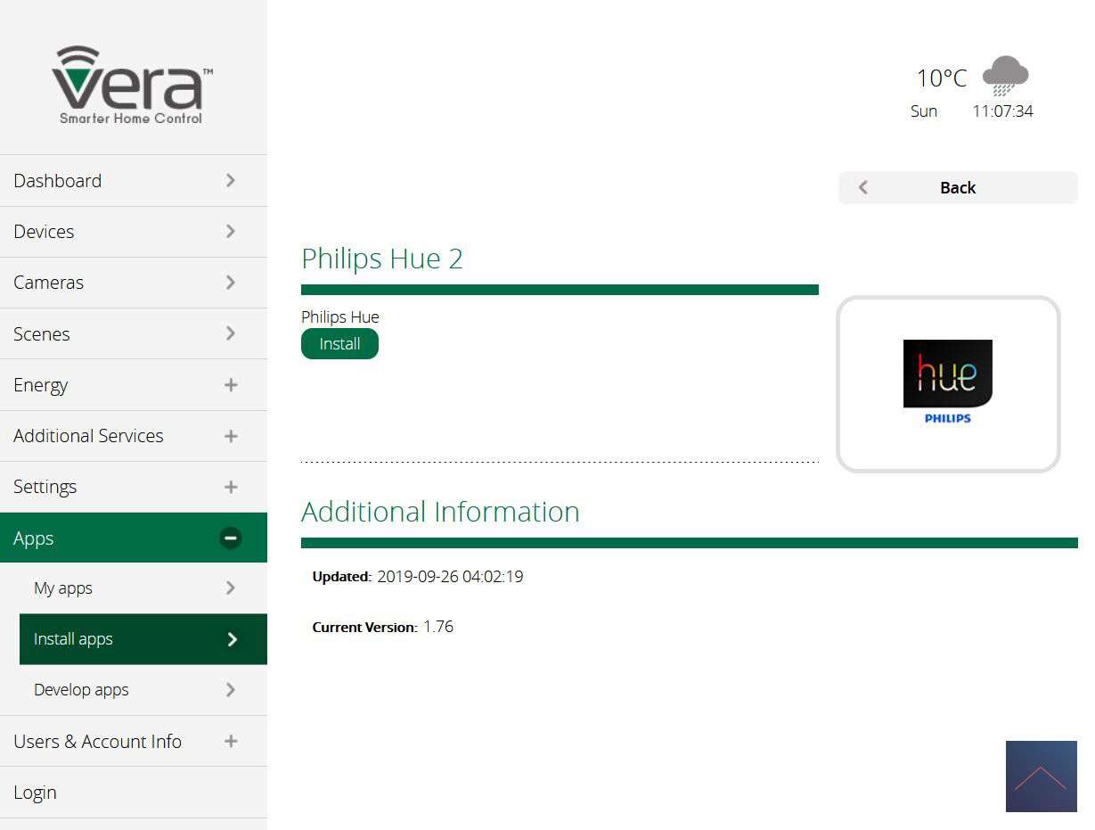Click the Updated label
This screenshot has height=830, width=1095.
tap(342, 577)
